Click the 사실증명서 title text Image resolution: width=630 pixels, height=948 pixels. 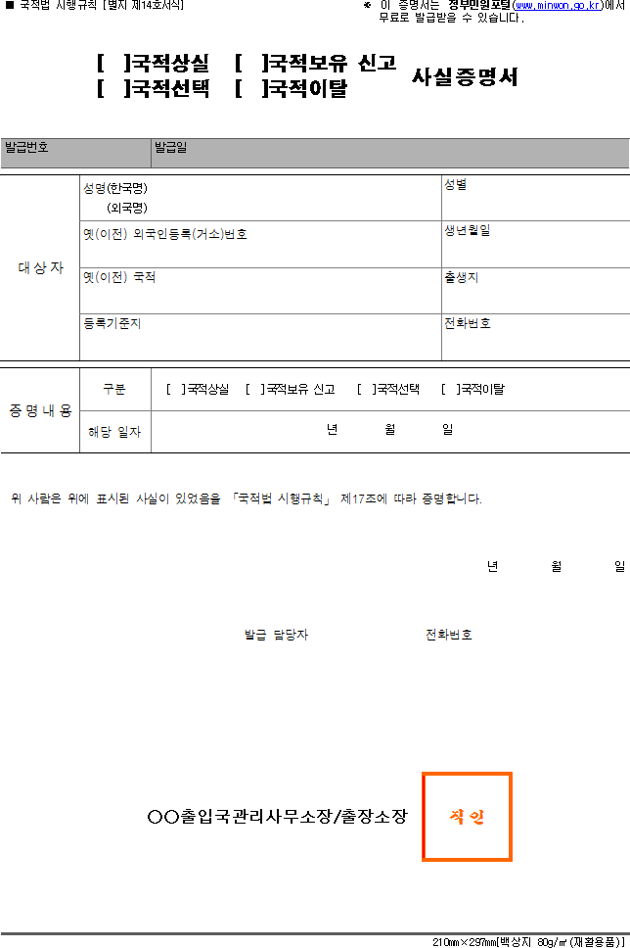click(465, 76)
